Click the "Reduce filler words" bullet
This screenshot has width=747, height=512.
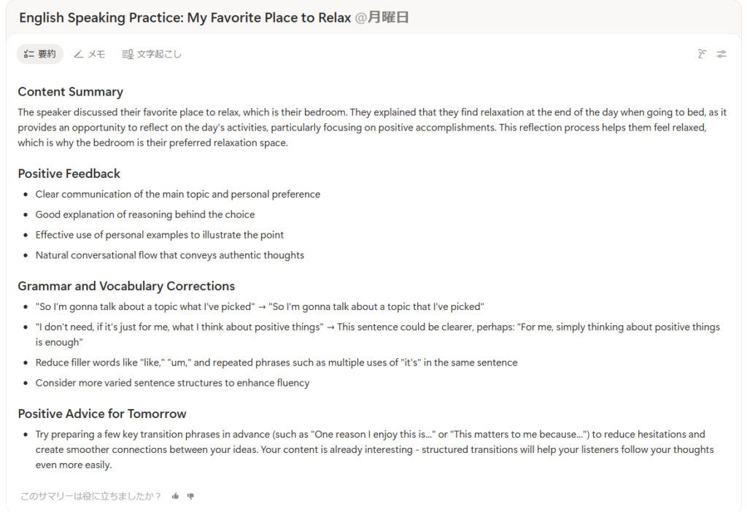click(x=276, y=362)
